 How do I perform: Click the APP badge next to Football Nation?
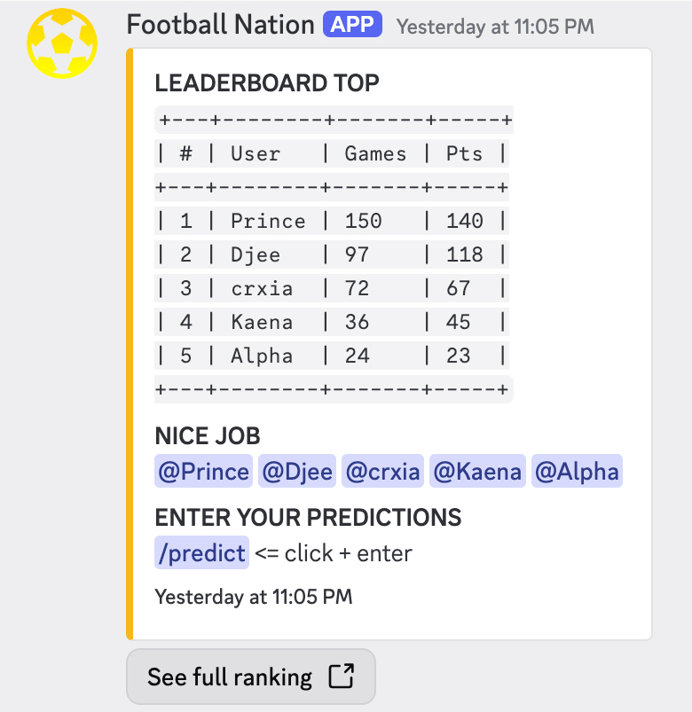pos(352,25)
